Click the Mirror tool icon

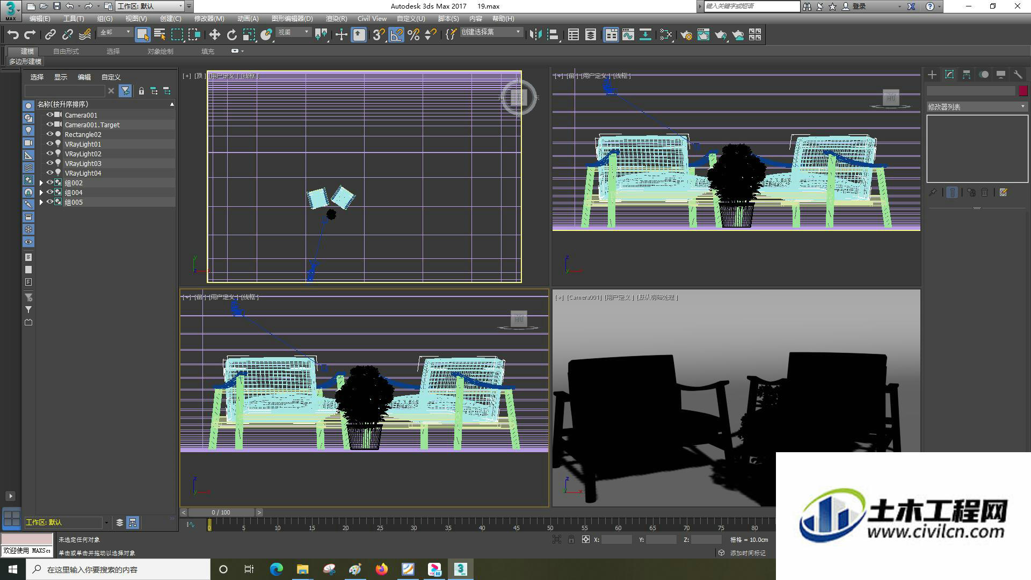[535, 35]
